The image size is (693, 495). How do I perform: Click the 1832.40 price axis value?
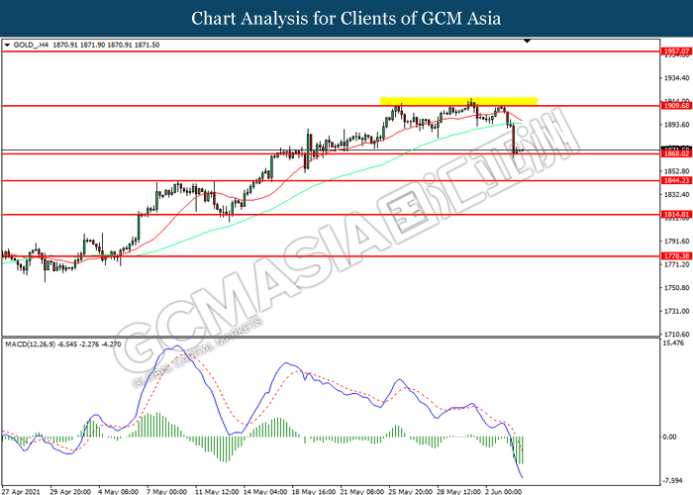tap(676, 194)
